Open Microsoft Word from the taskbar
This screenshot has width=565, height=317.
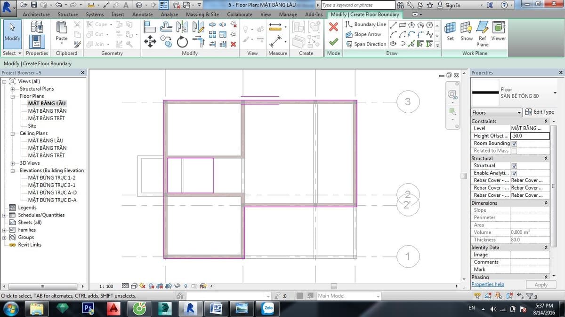click(x=216, y=308)
